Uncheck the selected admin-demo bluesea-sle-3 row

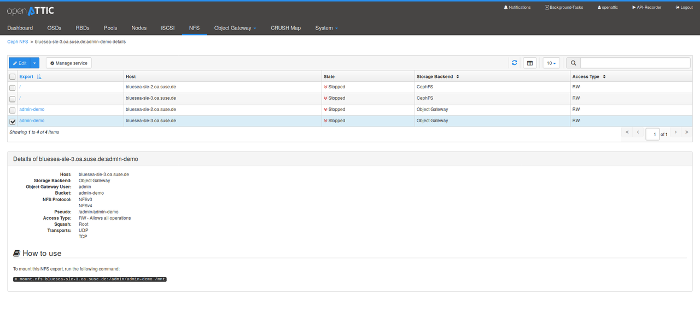(x=13, y=122)
